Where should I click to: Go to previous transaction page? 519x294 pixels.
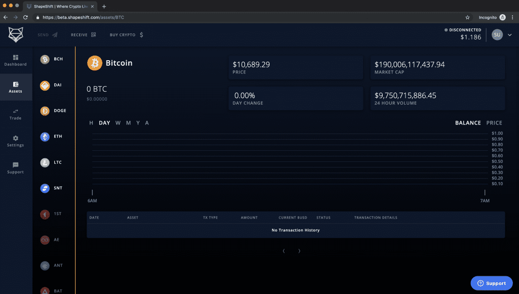coord(284,251)
